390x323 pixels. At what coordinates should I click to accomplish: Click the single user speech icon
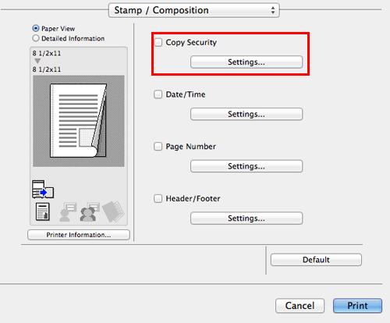[x=67, y=211]
